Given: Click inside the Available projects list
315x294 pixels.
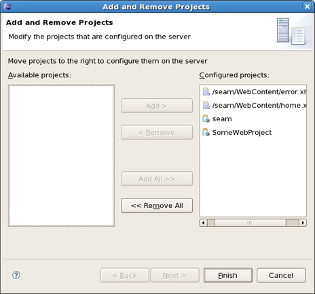Looking at the screenshot, I should click(61, 155).
